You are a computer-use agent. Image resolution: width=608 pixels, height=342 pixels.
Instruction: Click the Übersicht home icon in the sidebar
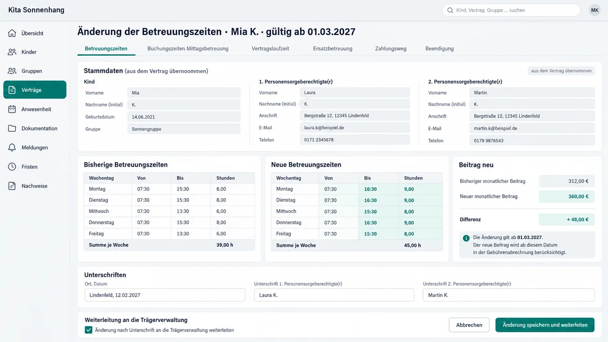coord(12,33)
